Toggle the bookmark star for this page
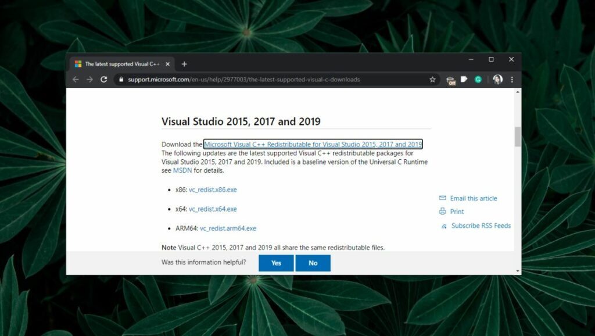This screenshot has width=595, height=336. click(x=432, y=80)
